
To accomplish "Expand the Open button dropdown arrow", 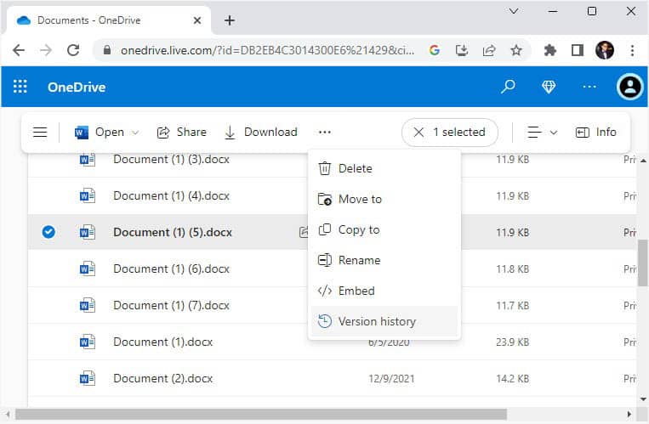I will click(135, 133).
